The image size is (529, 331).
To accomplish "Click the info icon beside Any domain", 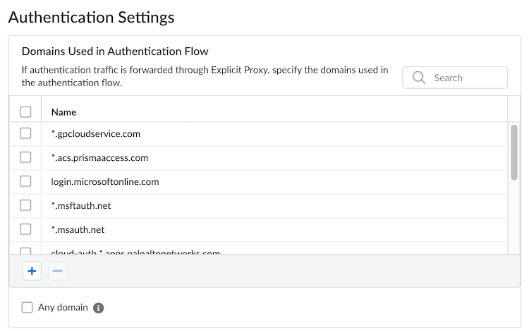I will [99, 308].
